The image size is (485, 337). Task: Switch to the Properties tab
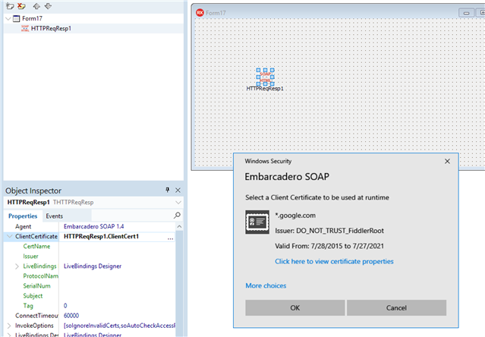[23, 216]
